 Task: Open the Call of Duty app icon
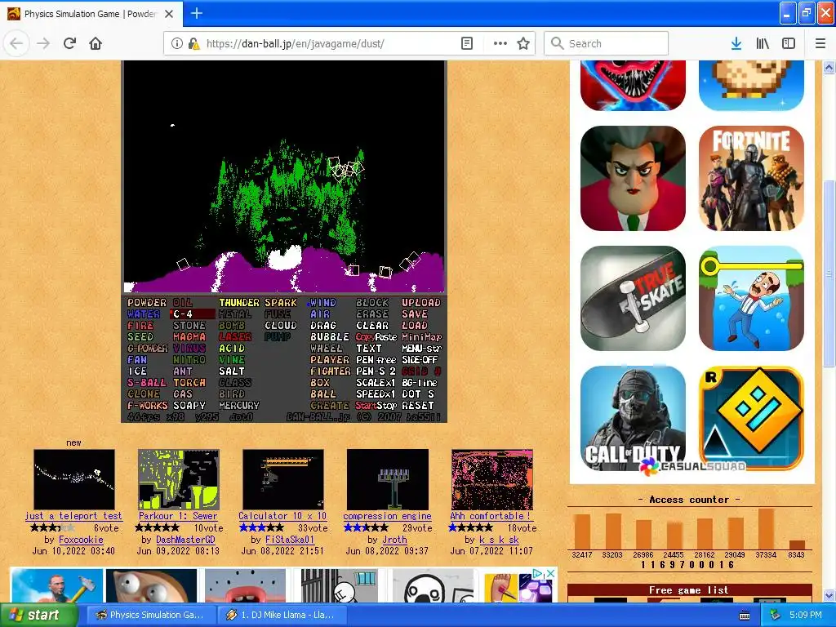point(633,418)
